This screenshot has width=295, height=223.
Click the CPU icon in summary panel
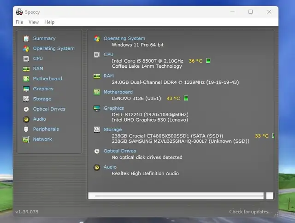[x=97, y=55]
